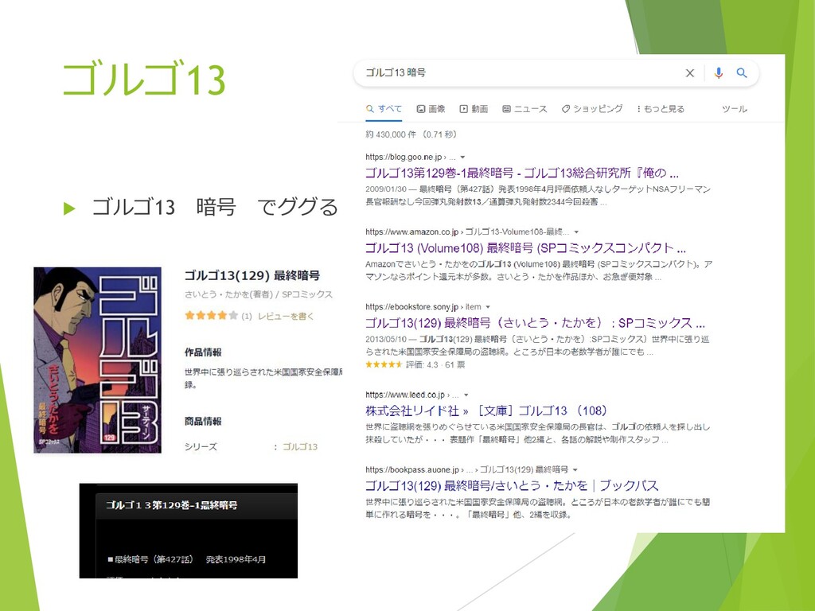Screen dimensions: 815x611
Task: Click the 作品情報 heading
Action: 203,352
